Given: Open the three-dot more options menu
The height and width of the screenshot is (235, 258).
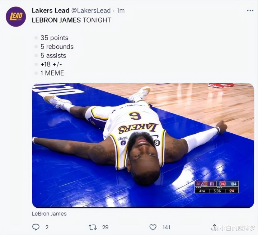Looking at the screenshot, I should [x=250, y=11].
